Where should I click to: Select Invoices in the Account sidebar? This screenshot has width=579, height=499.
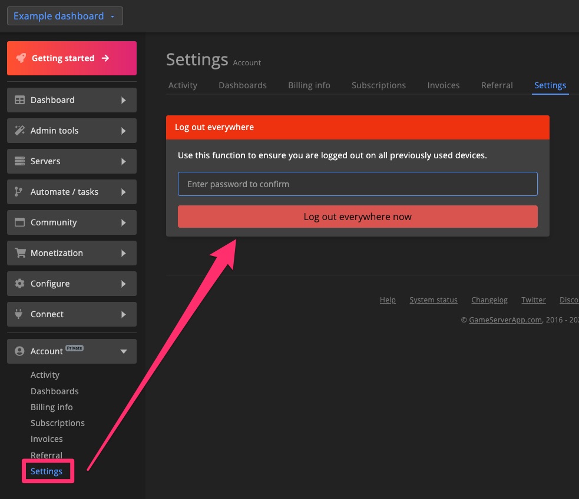47,438
